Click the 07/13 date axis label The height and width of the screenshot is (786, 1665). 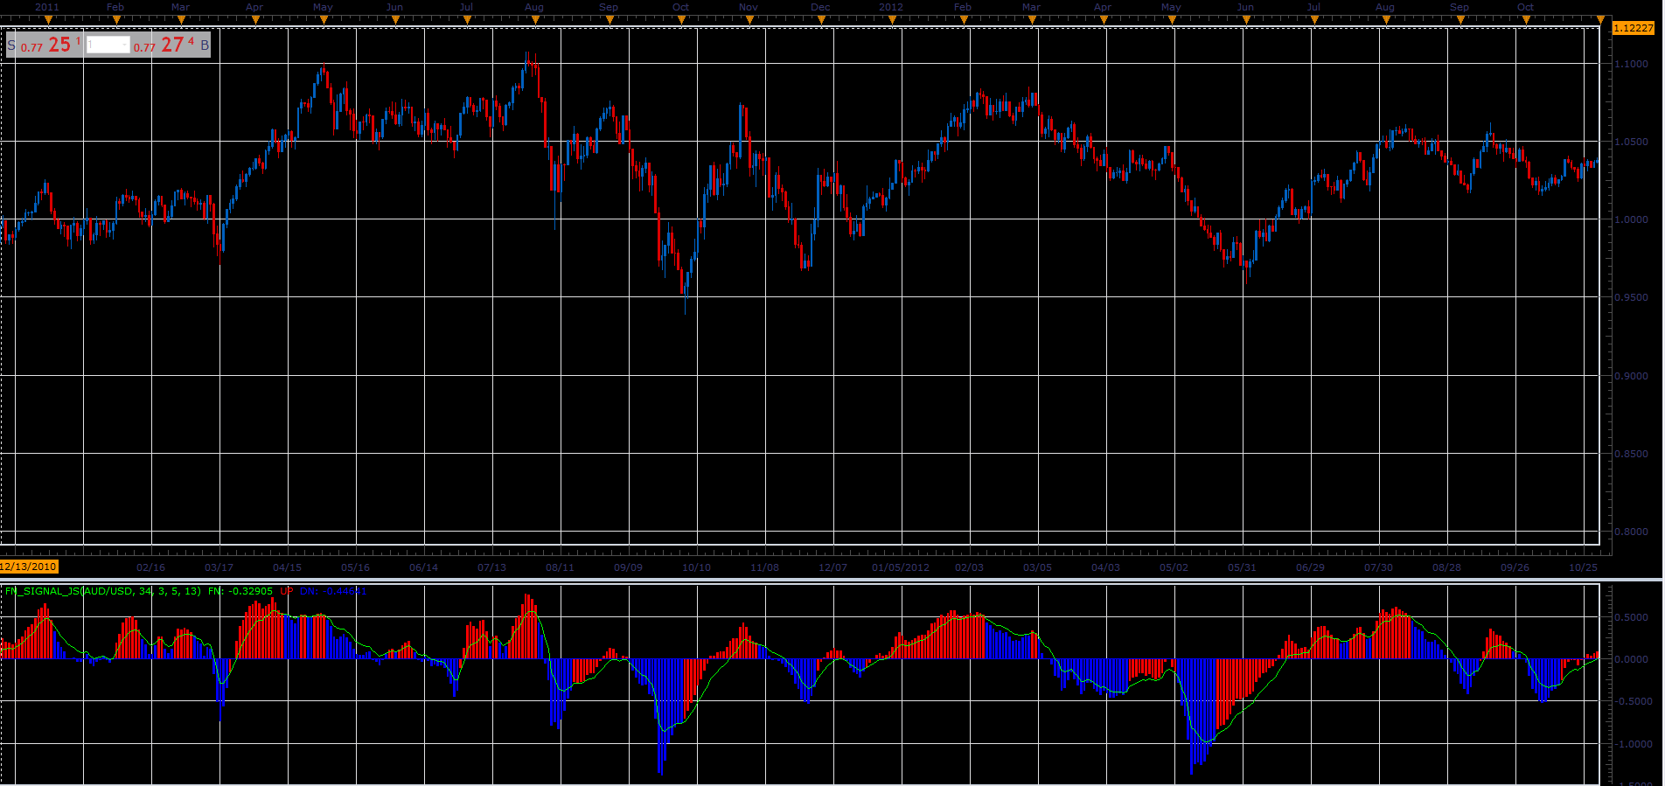click(x=491, y=567)
